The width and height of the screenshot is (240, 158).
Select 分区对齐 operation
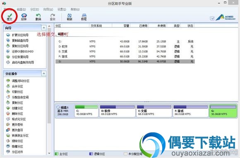14,152
